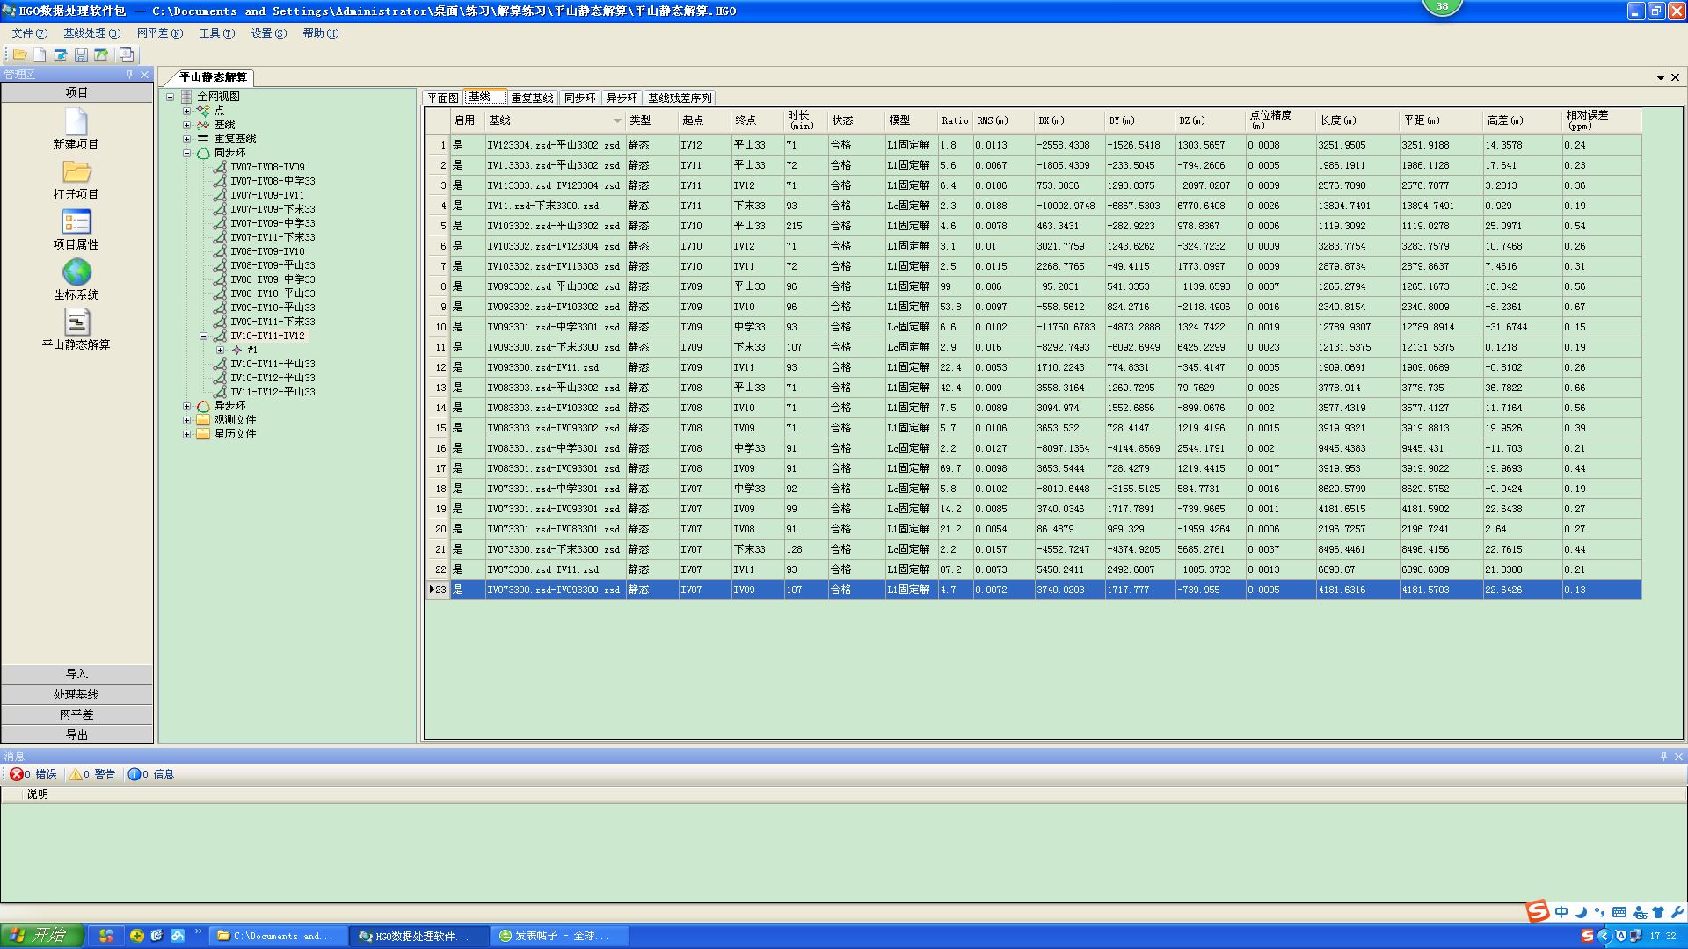Open the 导出 section in sidebar

pos(76,735)
